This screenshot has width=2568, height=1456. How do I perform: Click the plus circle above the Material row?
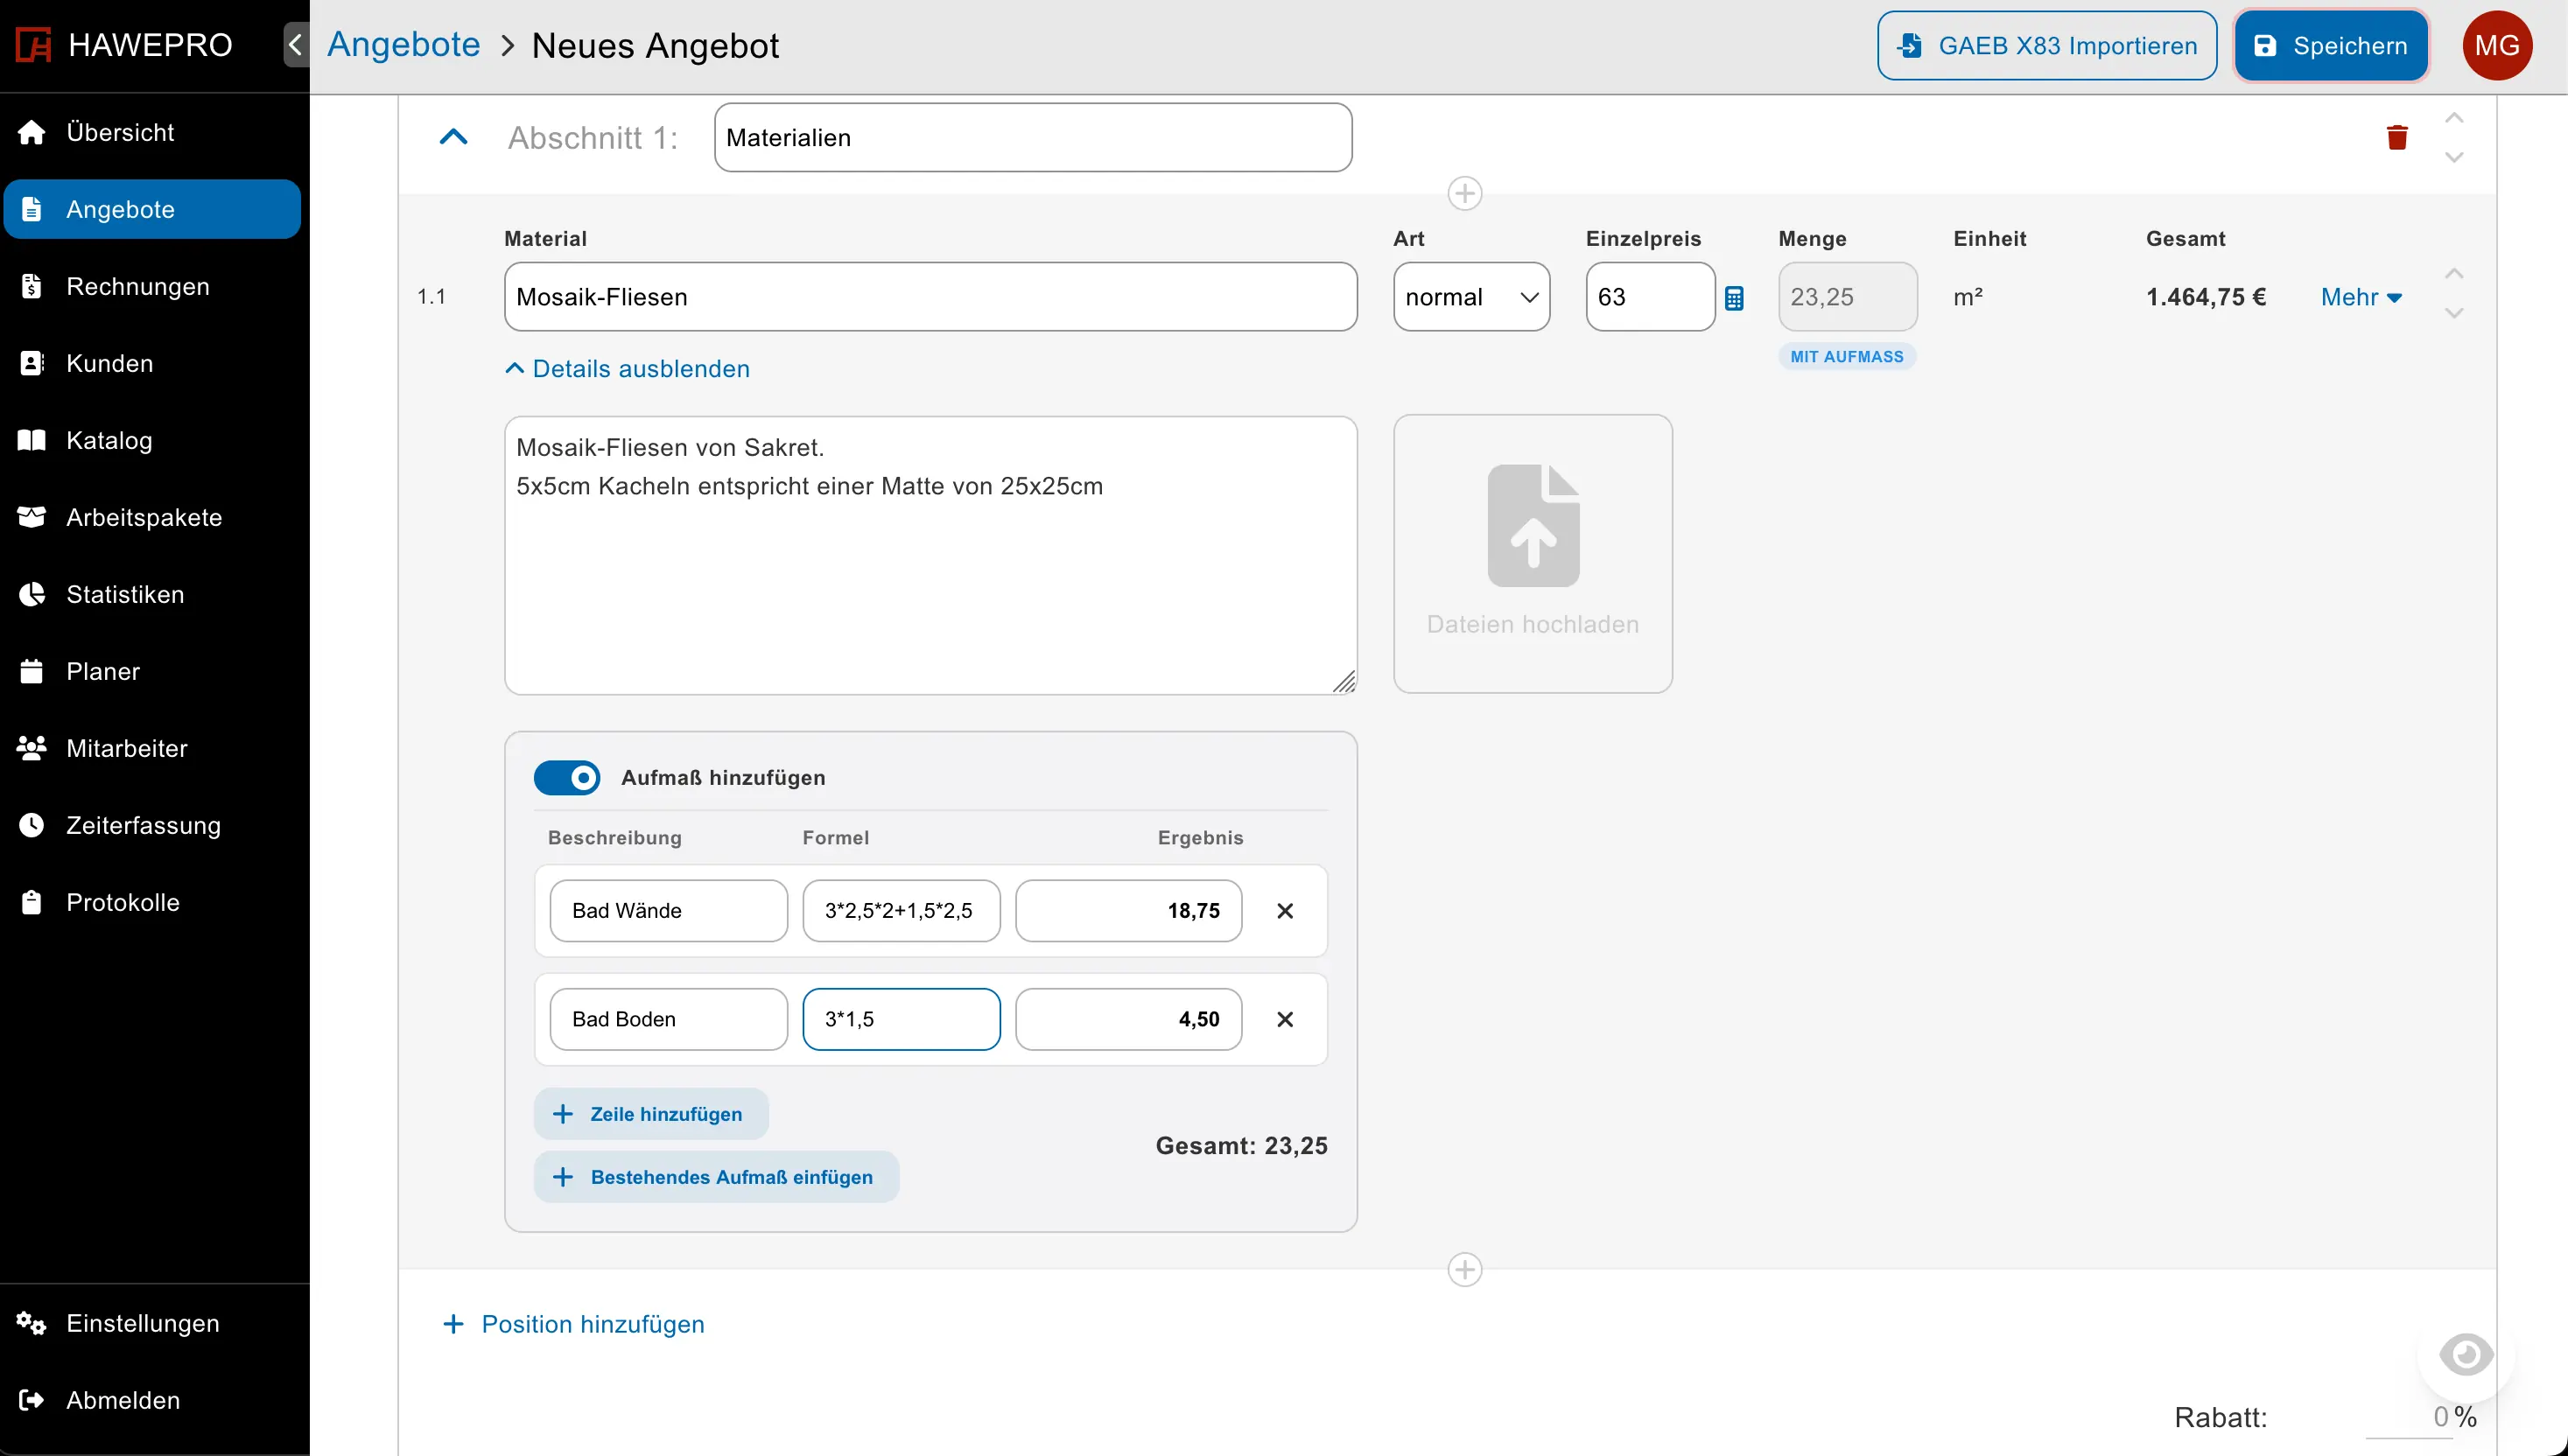pyautogui.click(x=1465, y=193)
